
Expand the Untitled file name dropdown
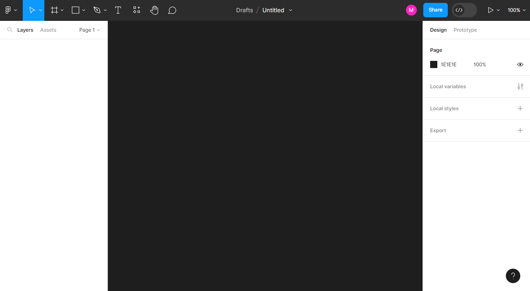[x=291, y=10]
